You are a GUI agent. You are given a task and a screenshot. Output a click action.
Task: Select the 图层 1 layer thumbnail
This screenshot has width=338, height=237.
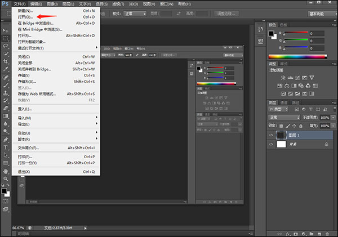pos(282,135)
